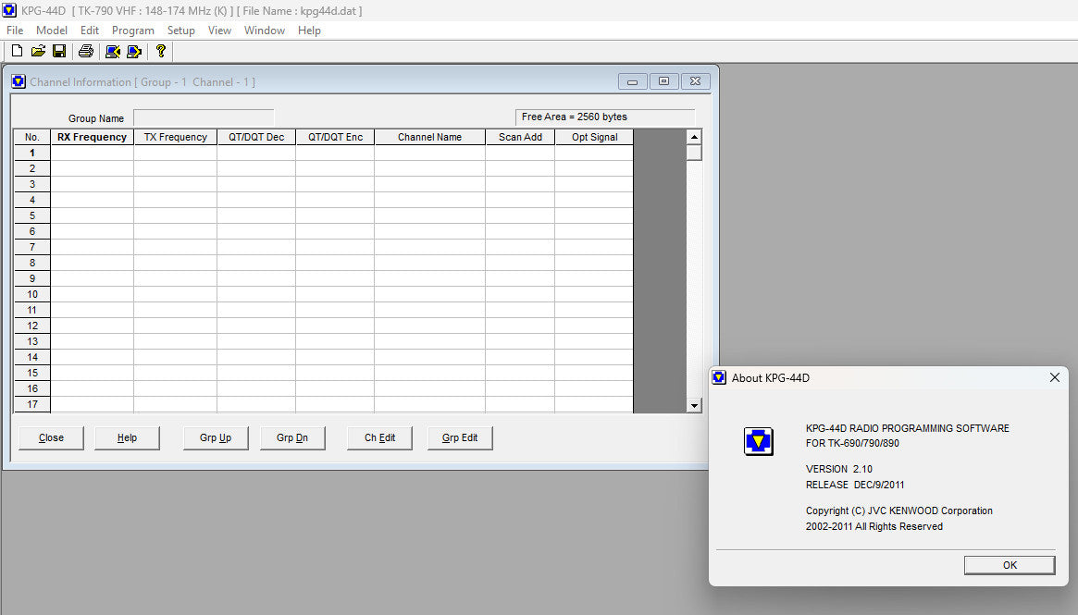Click VERSION 2.10 text in About dialog
Image resolution: width=1078 pixels, height=615 pixels.
[838, 469]
